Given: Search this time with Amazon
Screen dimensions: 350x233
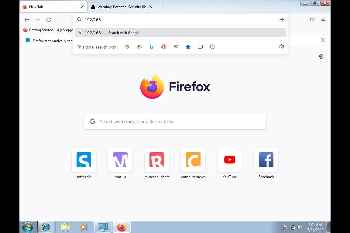Looking at the screenshot, I should (x=139, y=47).
